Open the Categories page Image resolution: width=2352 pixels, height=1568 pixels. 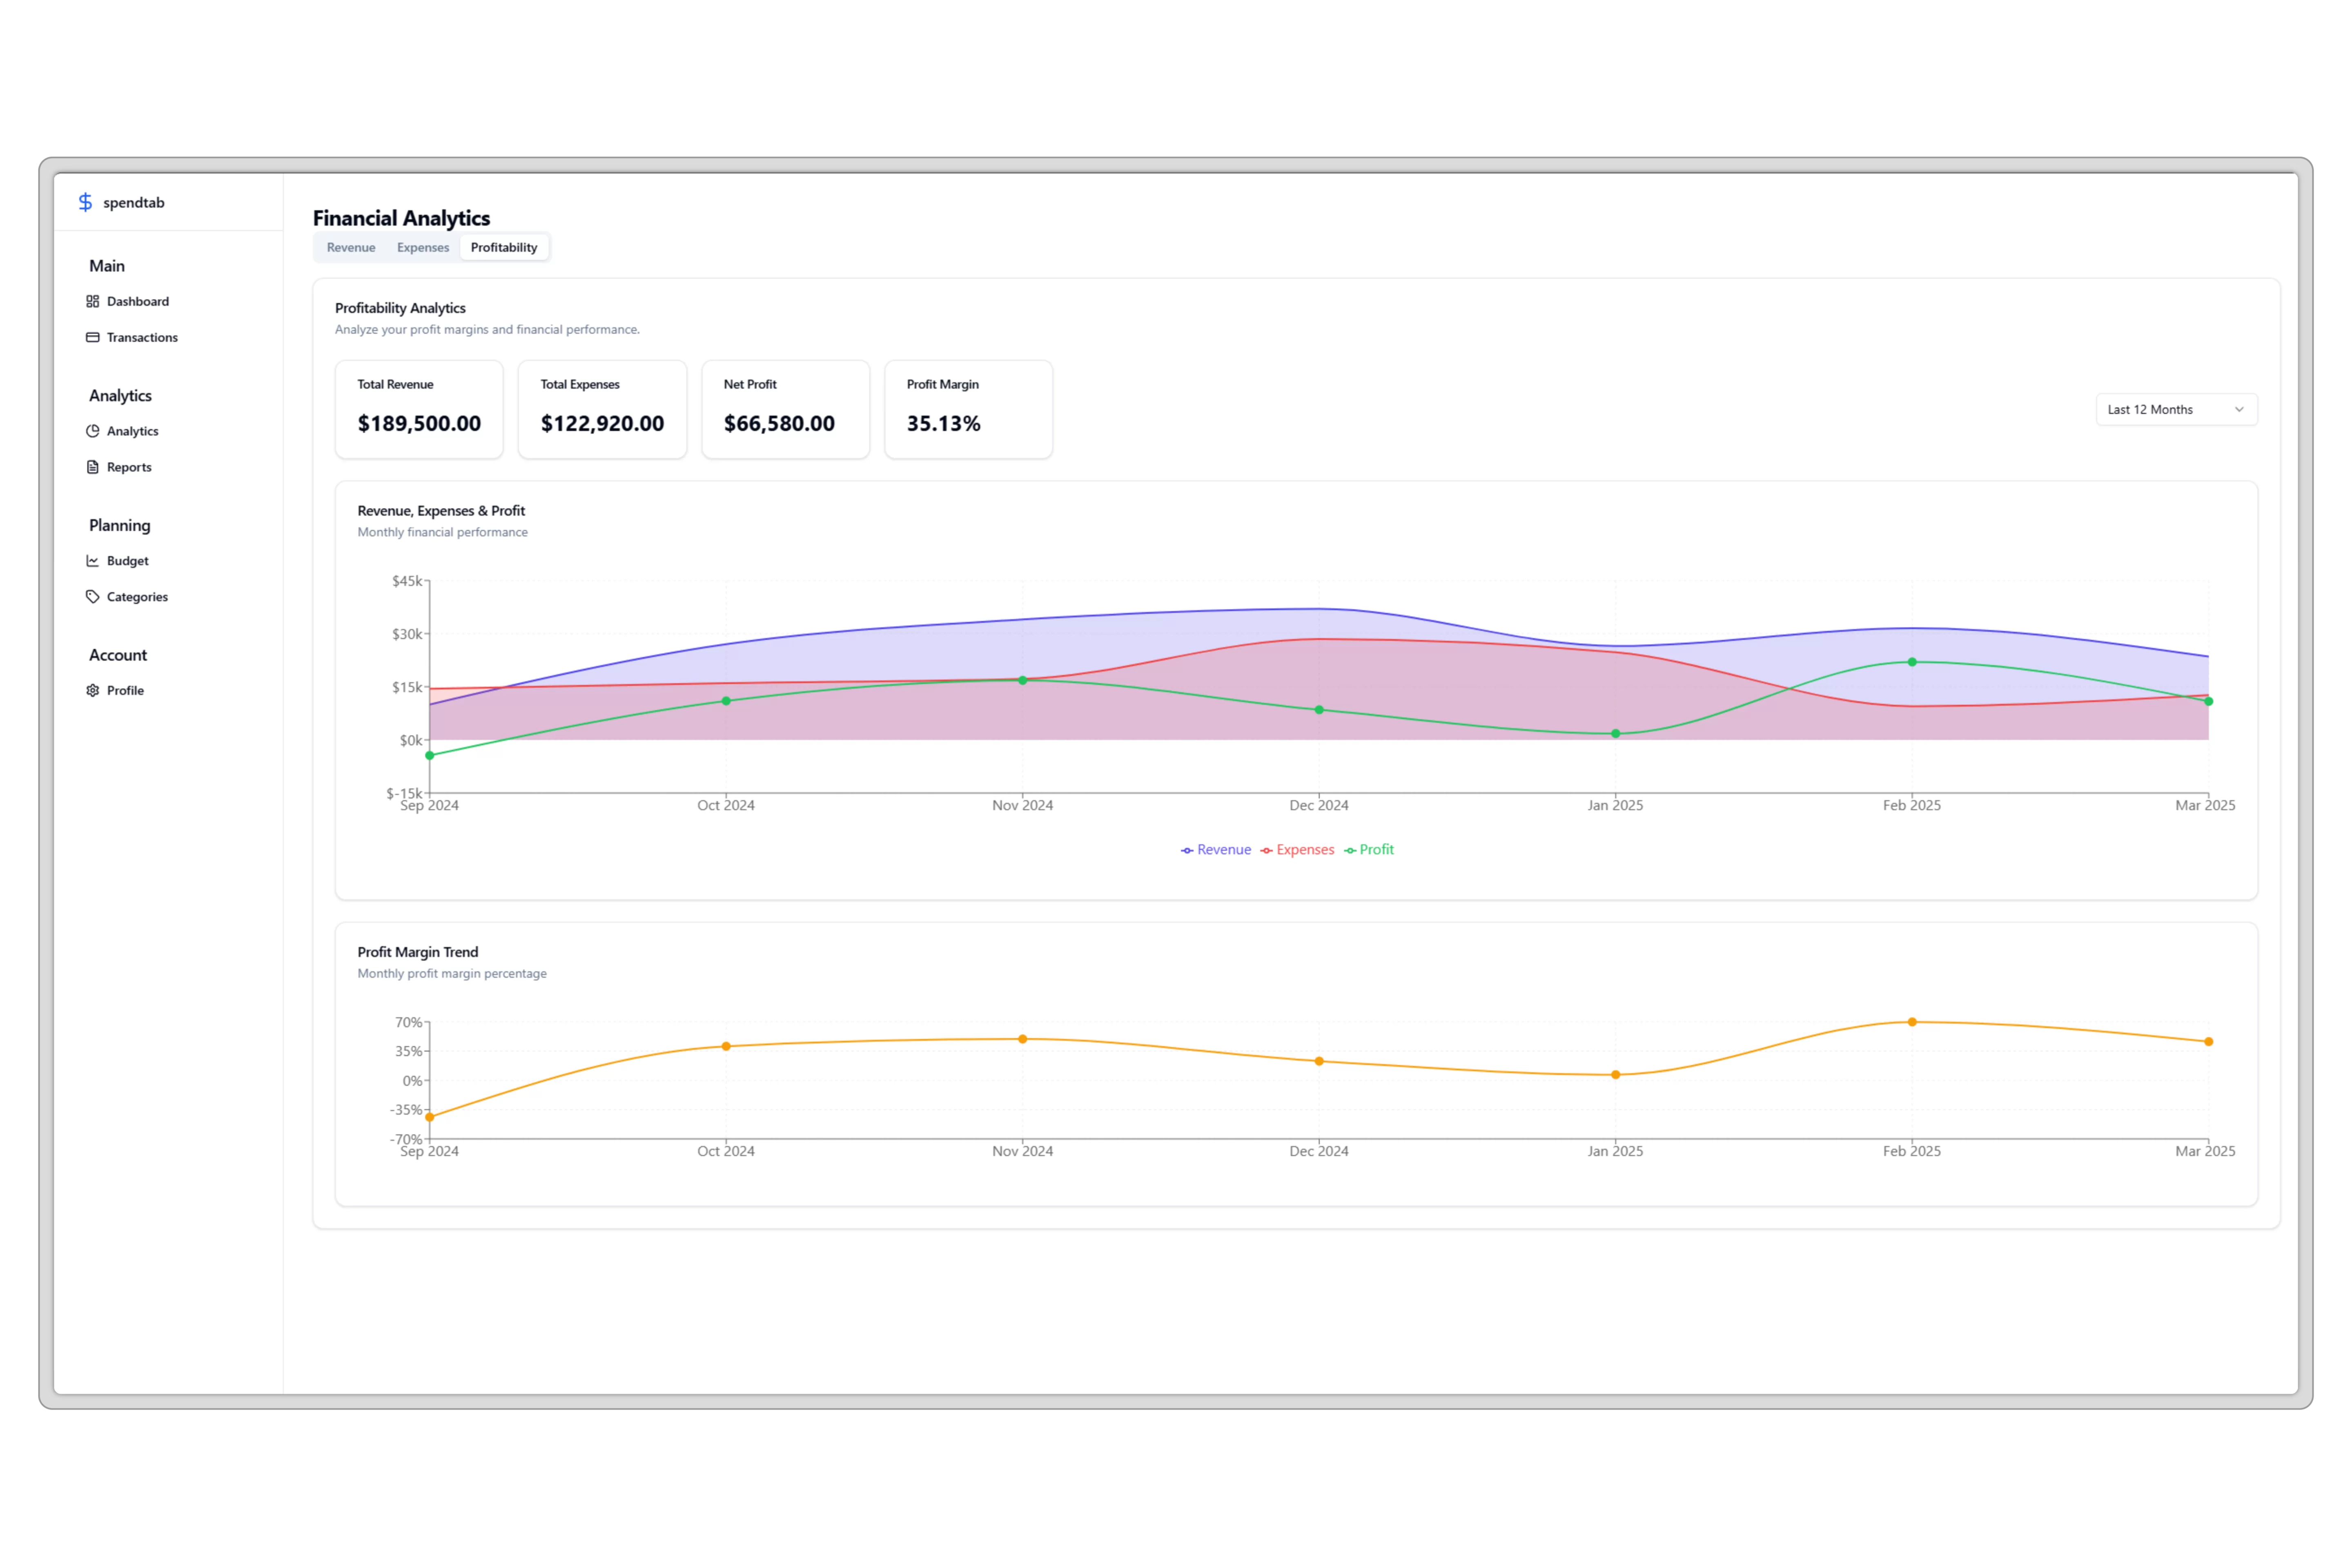pos(137,597)
